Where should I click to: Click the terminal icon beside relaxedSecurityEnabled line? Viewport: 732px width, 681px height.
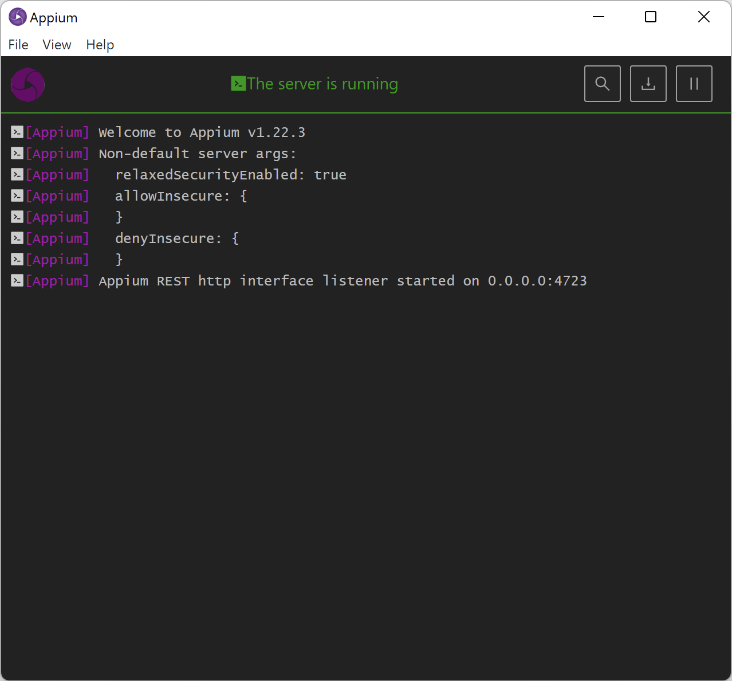pos(17,175)
